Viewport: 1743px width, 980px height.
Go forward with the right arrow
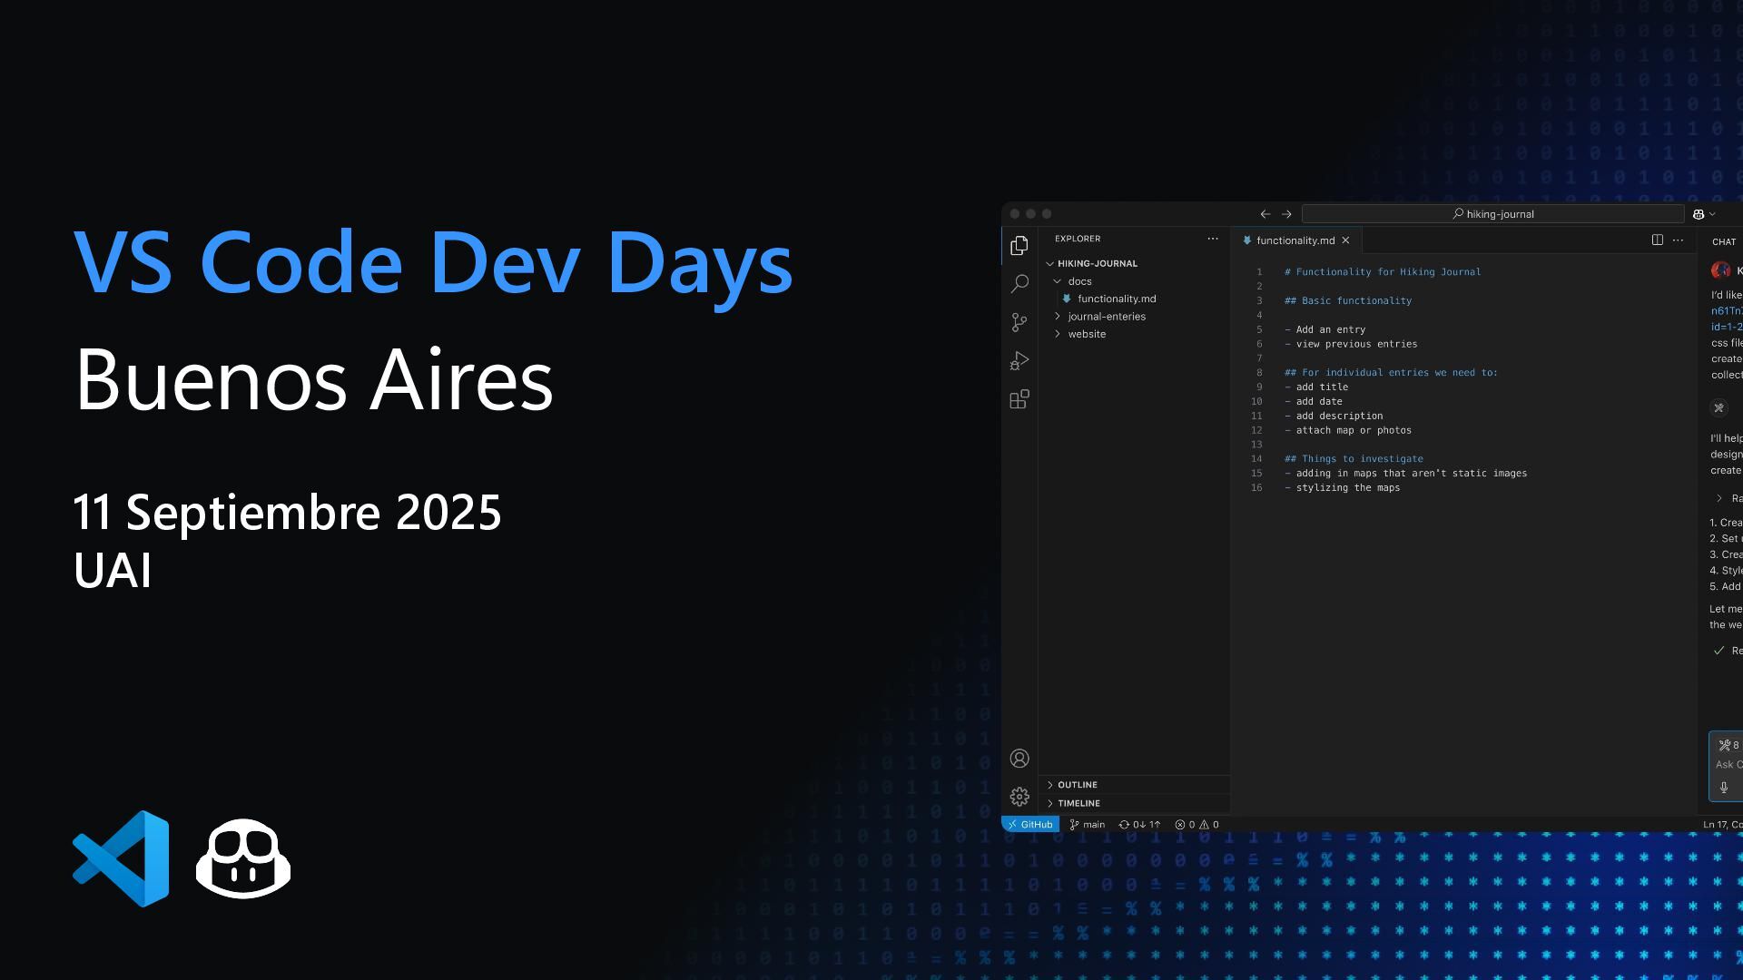(1286, 214)
